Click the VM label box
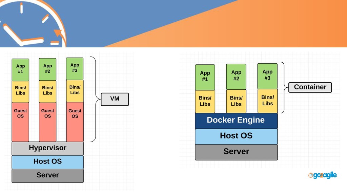Screen dimensions: 347x195 point(115,99)
